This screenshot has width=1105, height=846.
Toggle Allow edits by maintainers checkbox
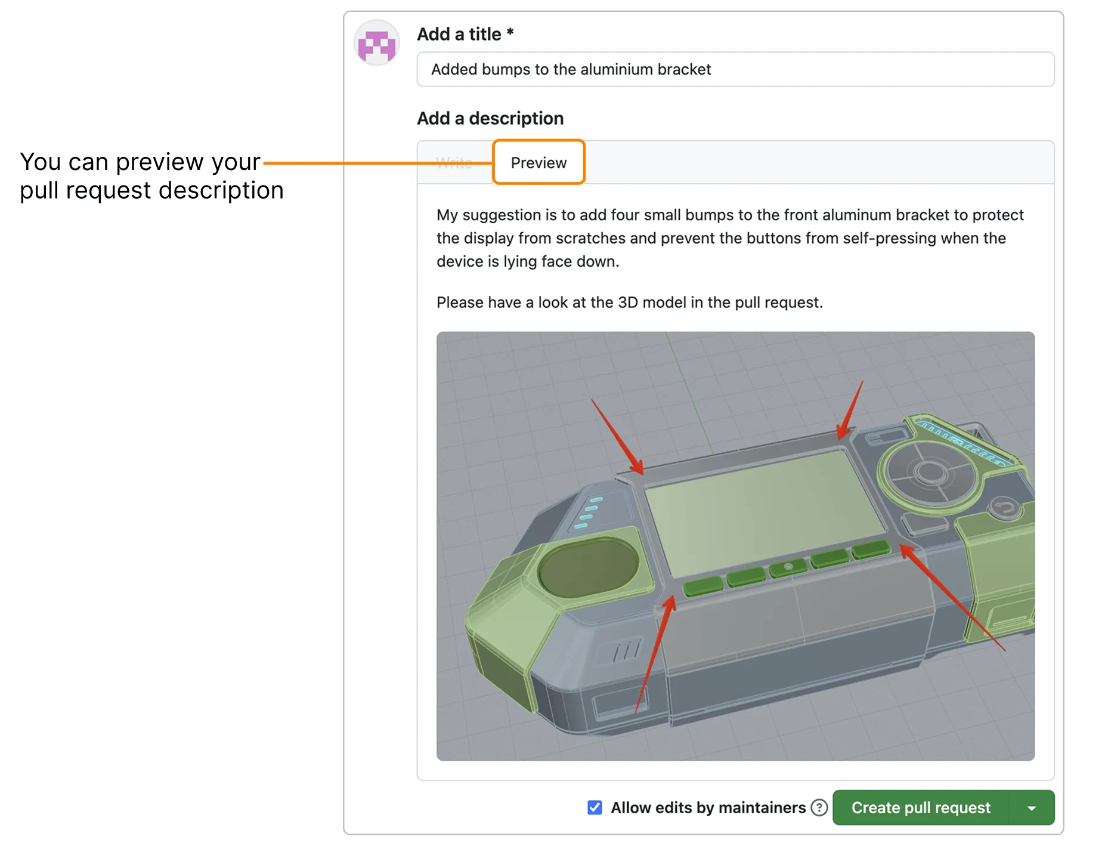tap(595, 807)
